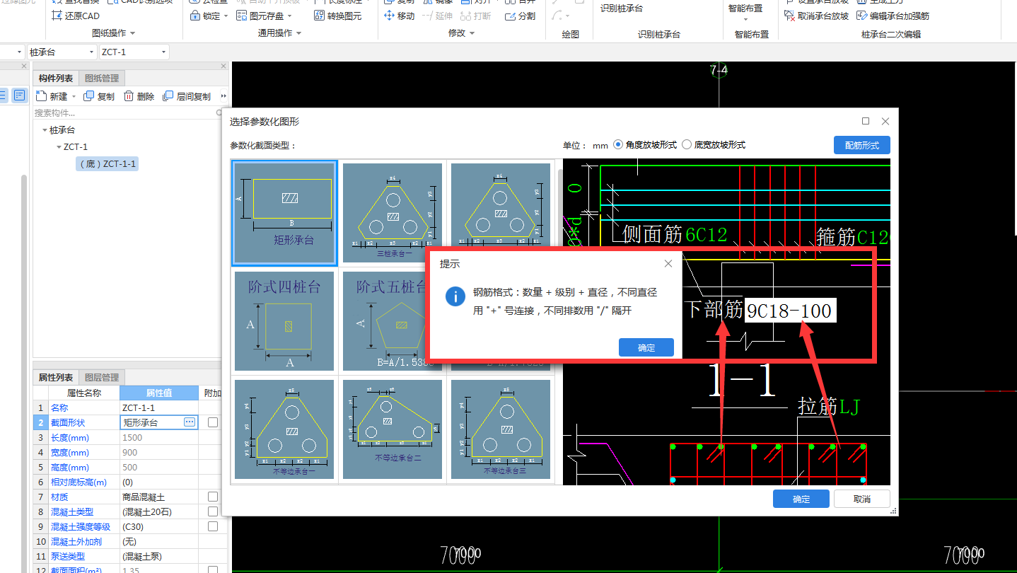1017x573 pixels.
Task: Click the ellipsis button in 截面形状 cell
Action: pyautogui.click(x=189, y=422)
